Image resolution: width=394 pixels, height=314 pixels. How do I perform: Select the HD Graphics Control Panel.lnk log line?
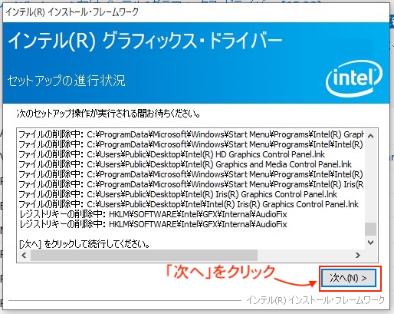[x=172, y=154]
